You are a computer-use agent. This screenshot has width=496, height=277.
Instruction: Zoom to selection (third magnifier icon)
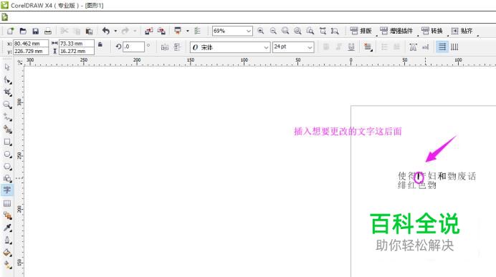[x=285, y=31]
